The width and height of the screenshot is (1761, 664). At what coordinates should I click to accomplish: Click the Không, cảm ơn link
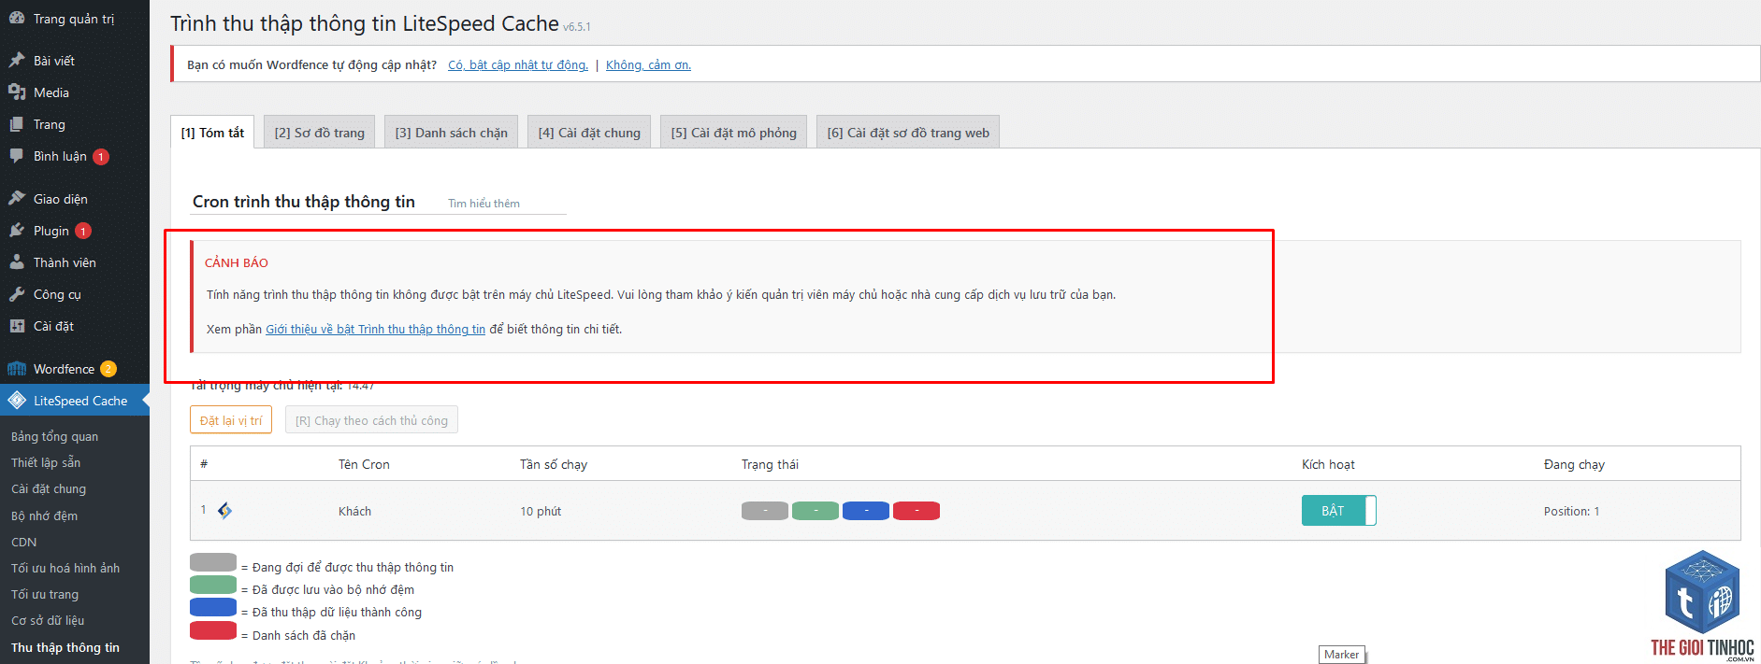pyautogui.click(x=648, y=65)
